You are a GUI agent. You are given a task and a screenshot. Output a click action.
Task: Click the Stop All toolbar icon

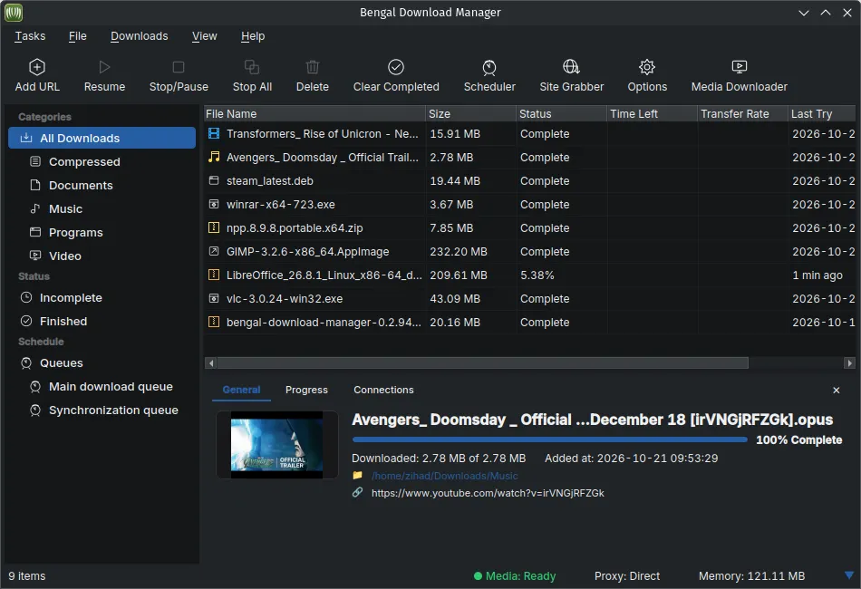click(x=252, y=67)
